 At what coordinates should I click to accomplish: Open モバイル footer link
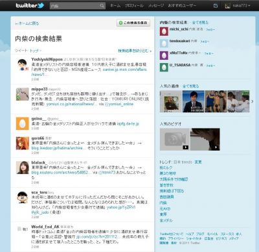click(x=212, y=234)
